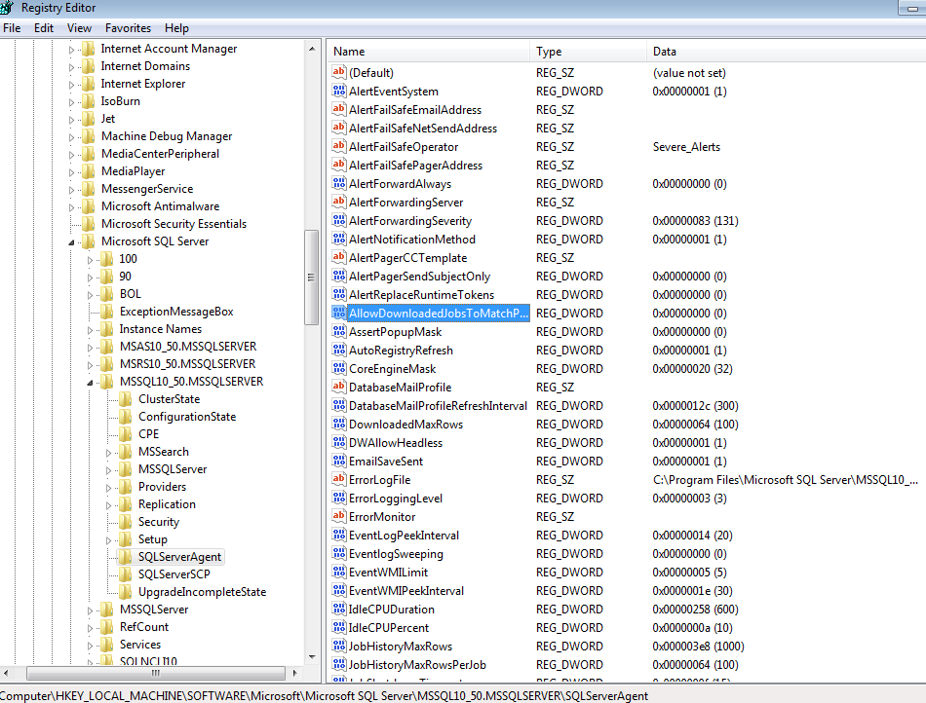The width and height of the screenshot is (926, 703).
Task: Click the string icon beside DatabaseMailProfile
Action: tap(339, 387)
